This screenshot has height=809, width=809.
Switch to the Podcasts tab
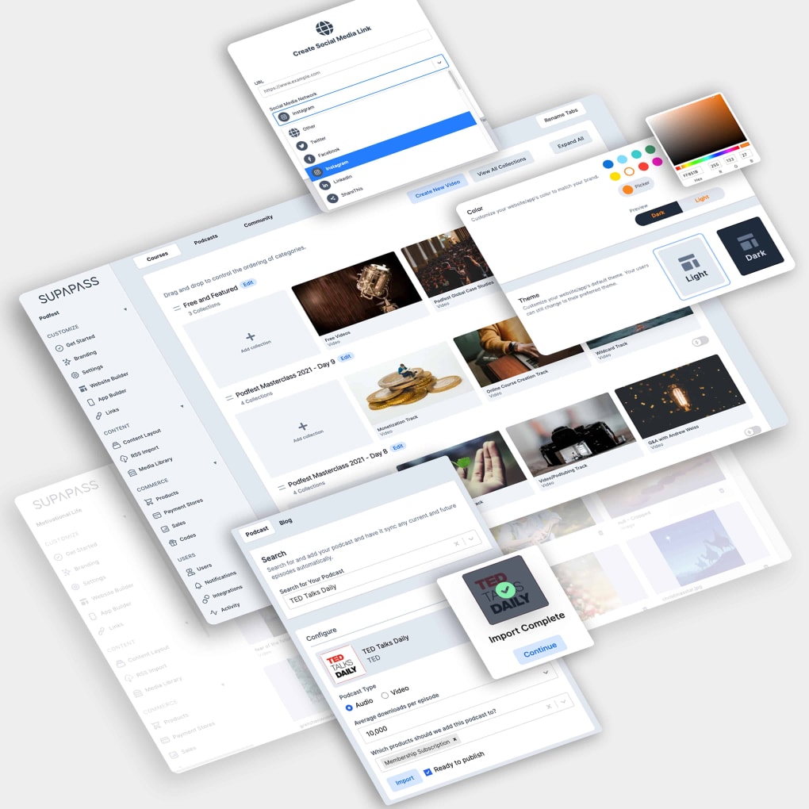coord(206,240)
